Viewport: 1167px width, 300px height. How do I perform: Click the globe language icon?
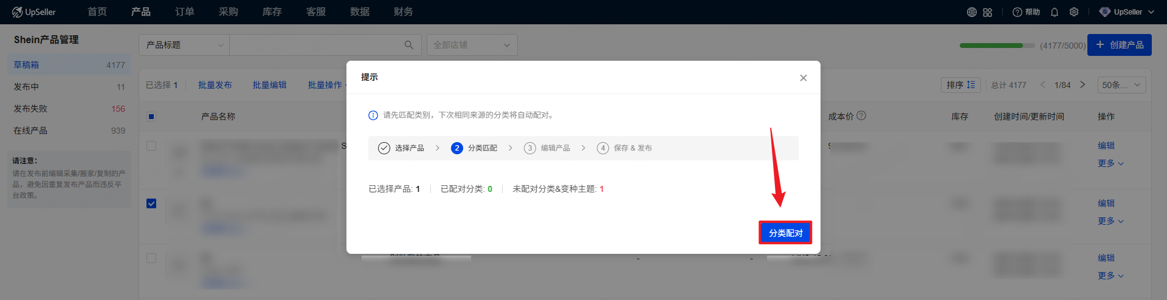971,12
